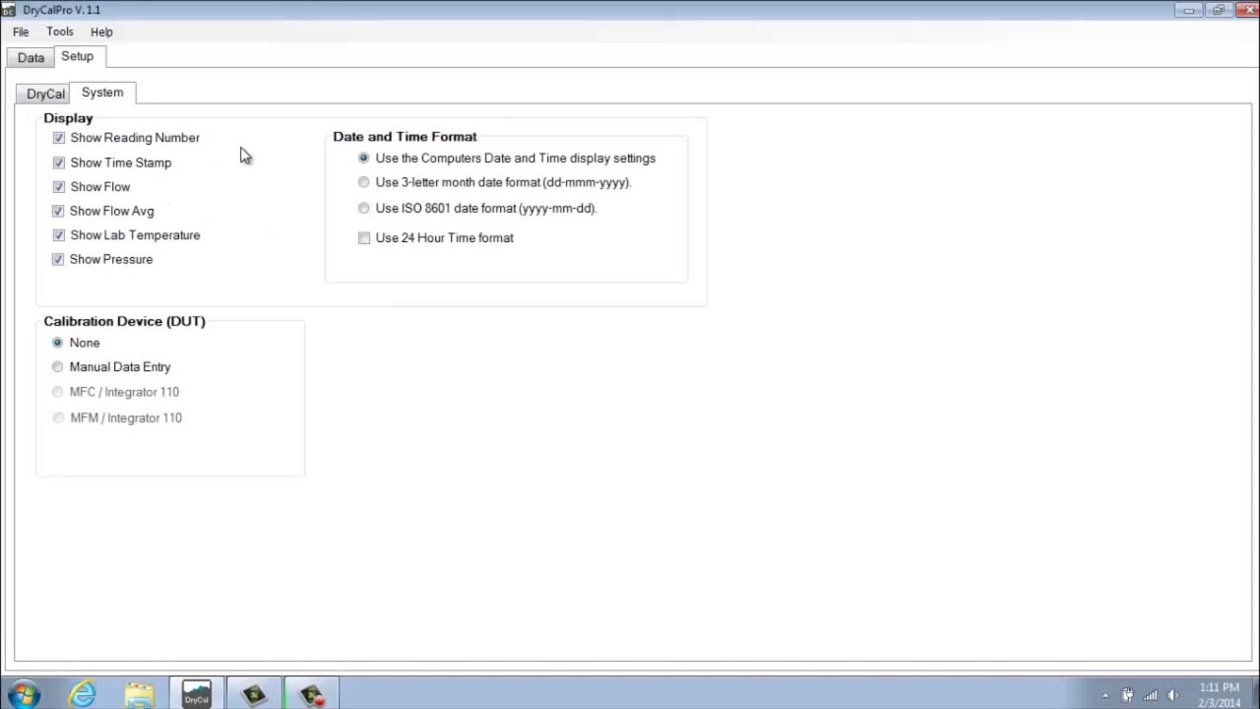This screenshot has height=709, width=1260.
Task: Restore down the DryCalPro window
Action: (1218, 10)
